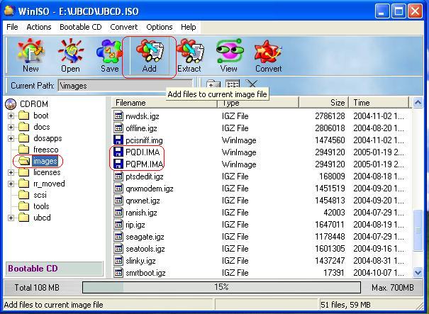429x314 pixels.
Task: Expand the ubcd folder tree node
Action: (x=11, y=218)
